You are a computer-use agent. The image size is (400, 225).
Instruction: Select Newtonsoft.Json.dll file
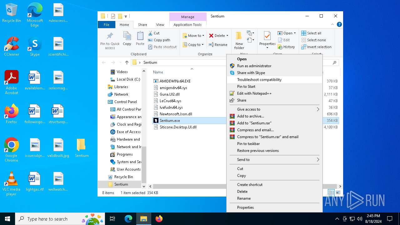point(176,114)
